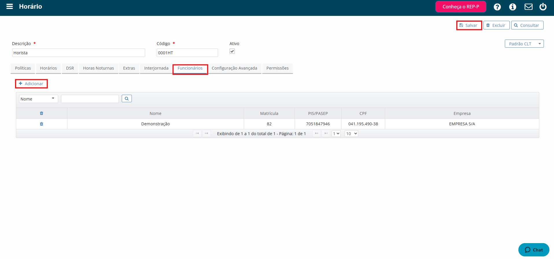554x259 pixels.
Task: Switch to the Interjornada tab
Action: [156, 68]
